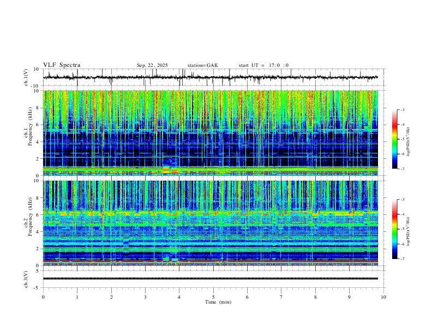Click time axis tick label "3"
This screenshot has height=333, width=432.
point(145,297)
